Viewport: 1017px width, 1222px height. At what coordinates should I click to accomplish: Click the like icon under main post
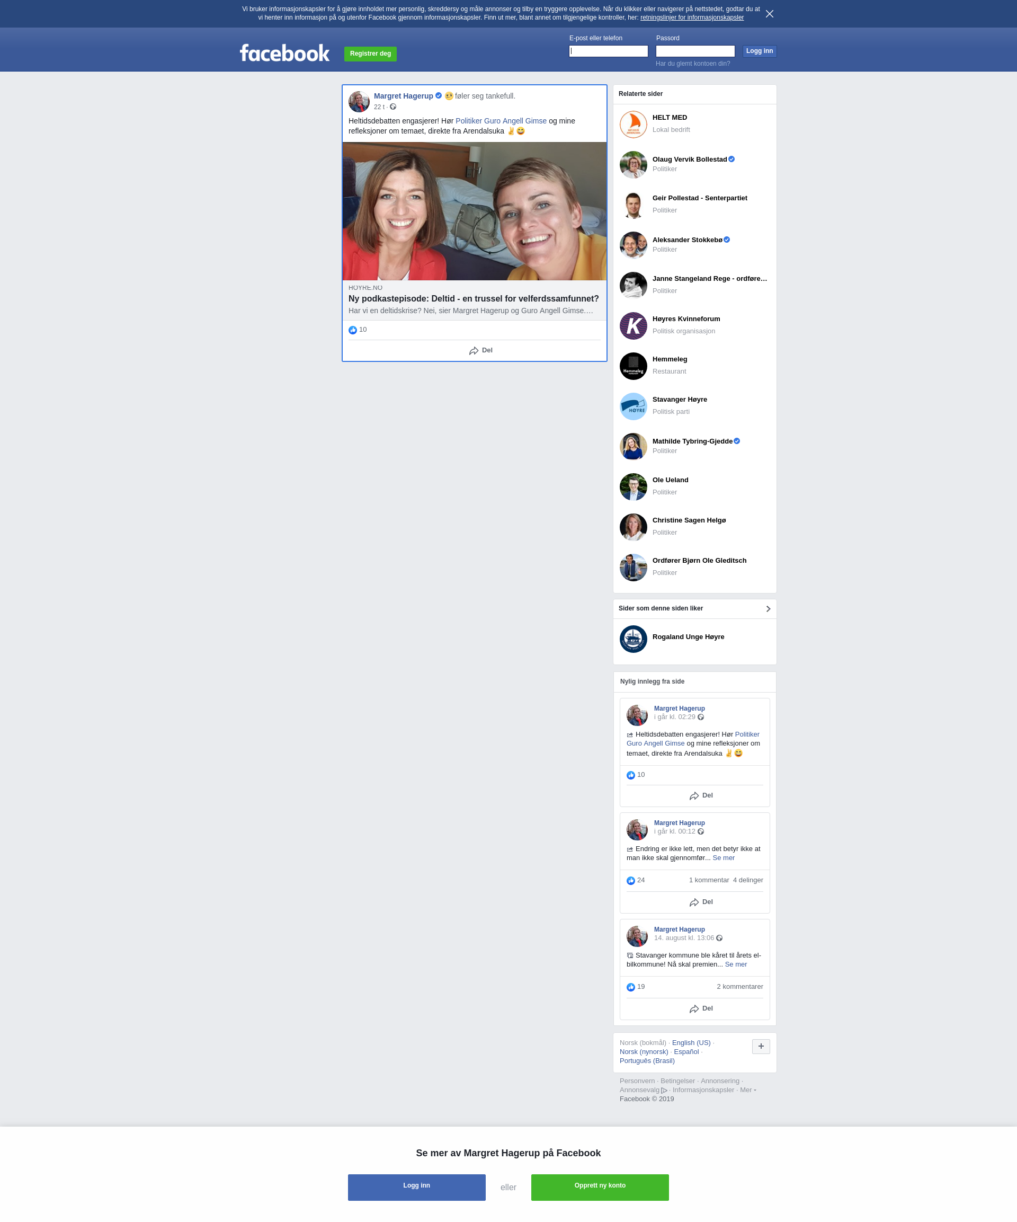click(353, 330)
